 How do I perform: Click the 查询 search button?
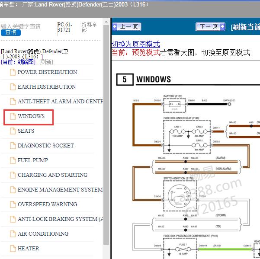point(11,32)
